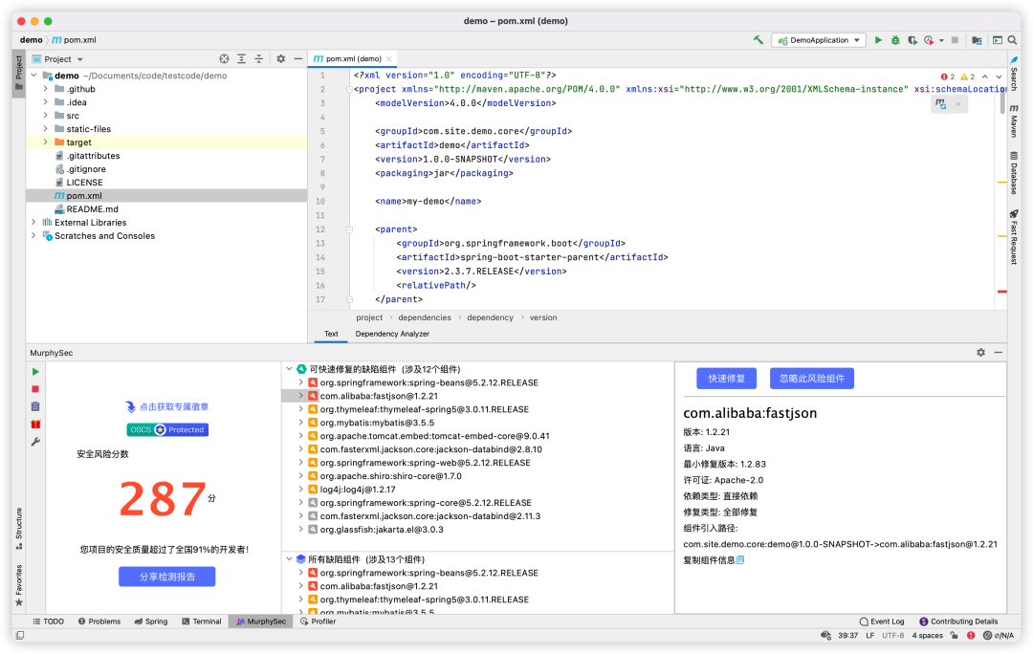The width and height of the screenshot is (1033, 654).
Task: Run DemoApplication with the green run button
Action: pyautogui.click(x=877, y=40)
